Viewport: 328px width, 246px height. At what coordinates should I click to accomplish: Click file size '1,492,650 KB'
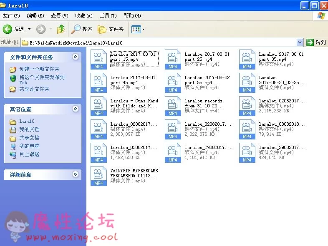click(125, 157)
